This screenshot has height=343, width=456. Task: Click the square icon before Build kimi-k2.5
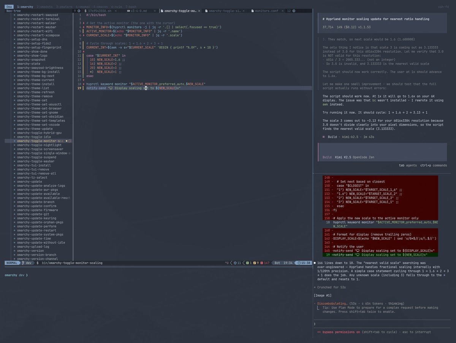[324, 137]
